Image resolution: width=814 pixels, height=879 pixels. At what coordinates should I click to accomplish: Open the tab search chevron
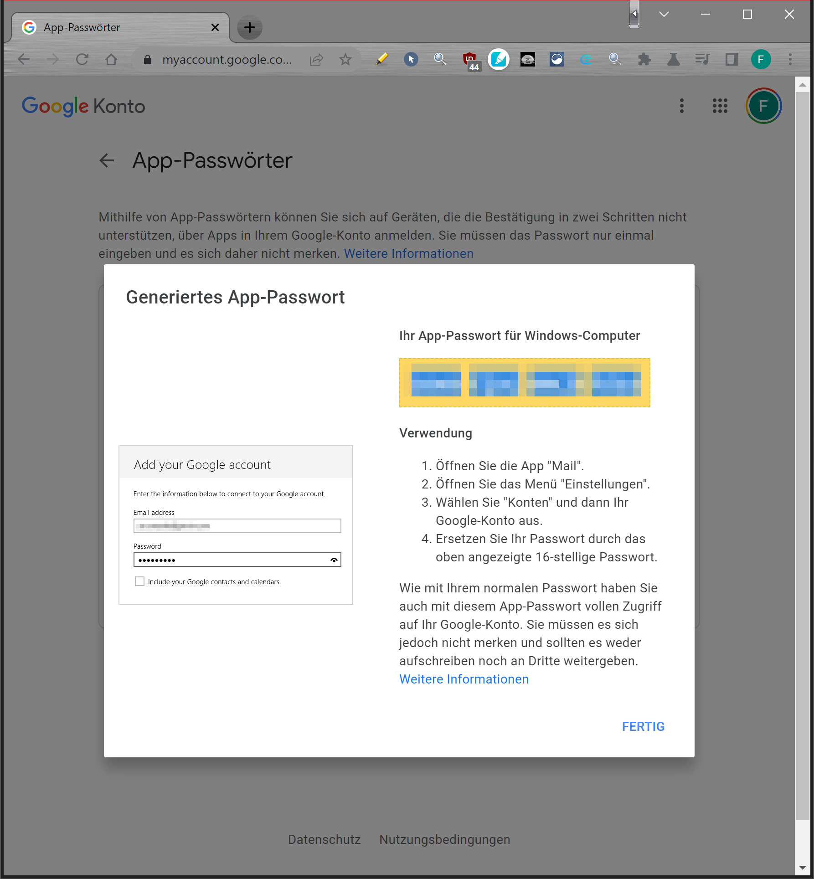(664, 15)
